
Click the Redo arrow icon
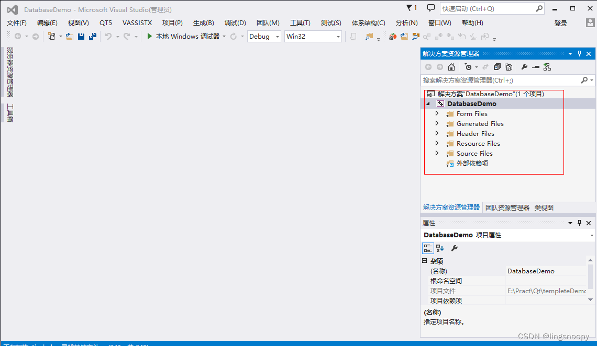(127, 37)
